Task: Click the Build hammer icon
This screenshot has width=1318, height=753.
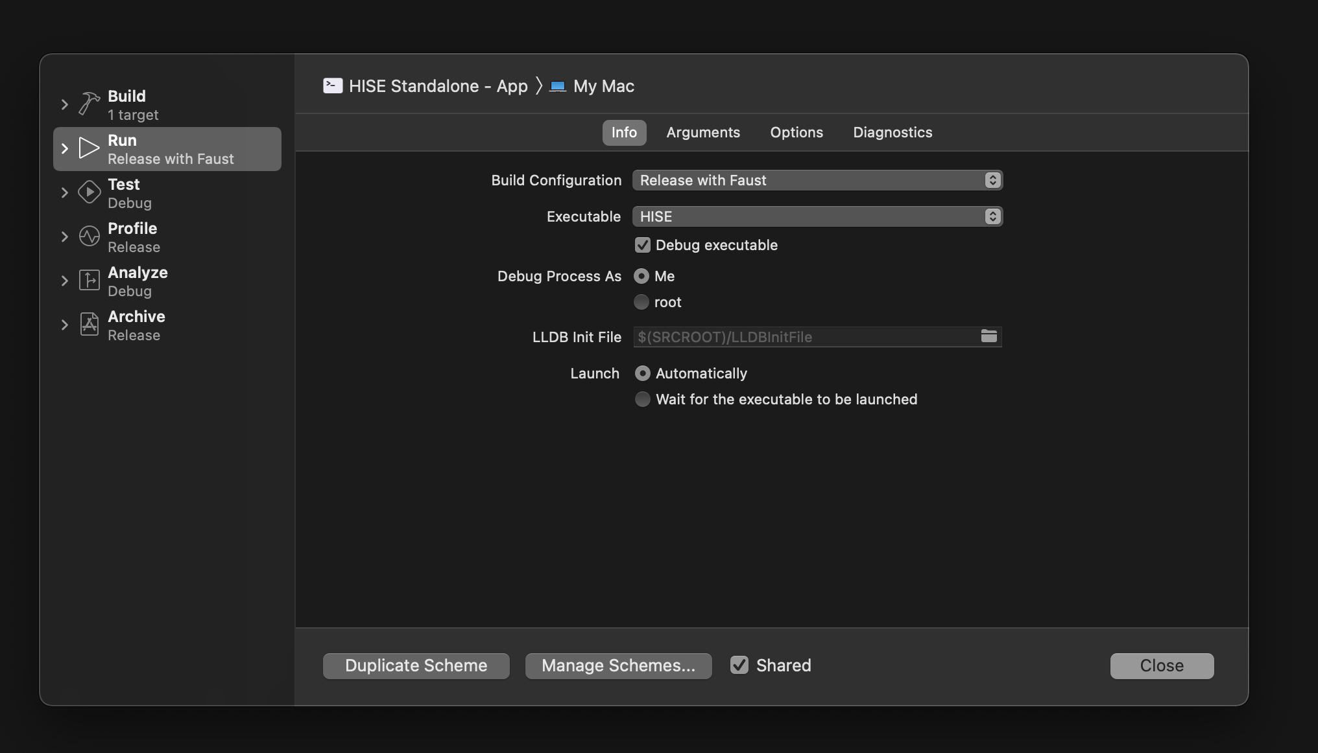Action: tap(89, 104)
